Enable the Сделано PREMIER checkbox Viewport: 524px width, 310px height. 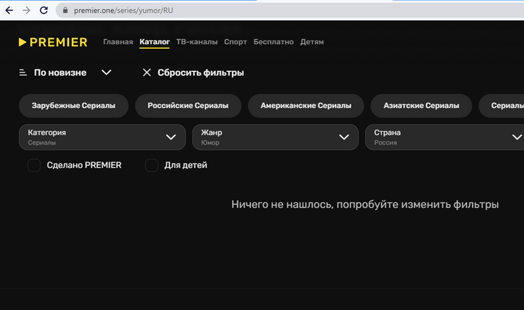pyautogui.click(x=34, y=165)
